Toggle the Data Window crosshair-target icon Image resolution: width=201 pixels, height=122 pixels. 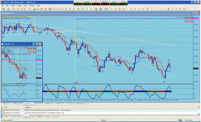[x=18, y=9]
